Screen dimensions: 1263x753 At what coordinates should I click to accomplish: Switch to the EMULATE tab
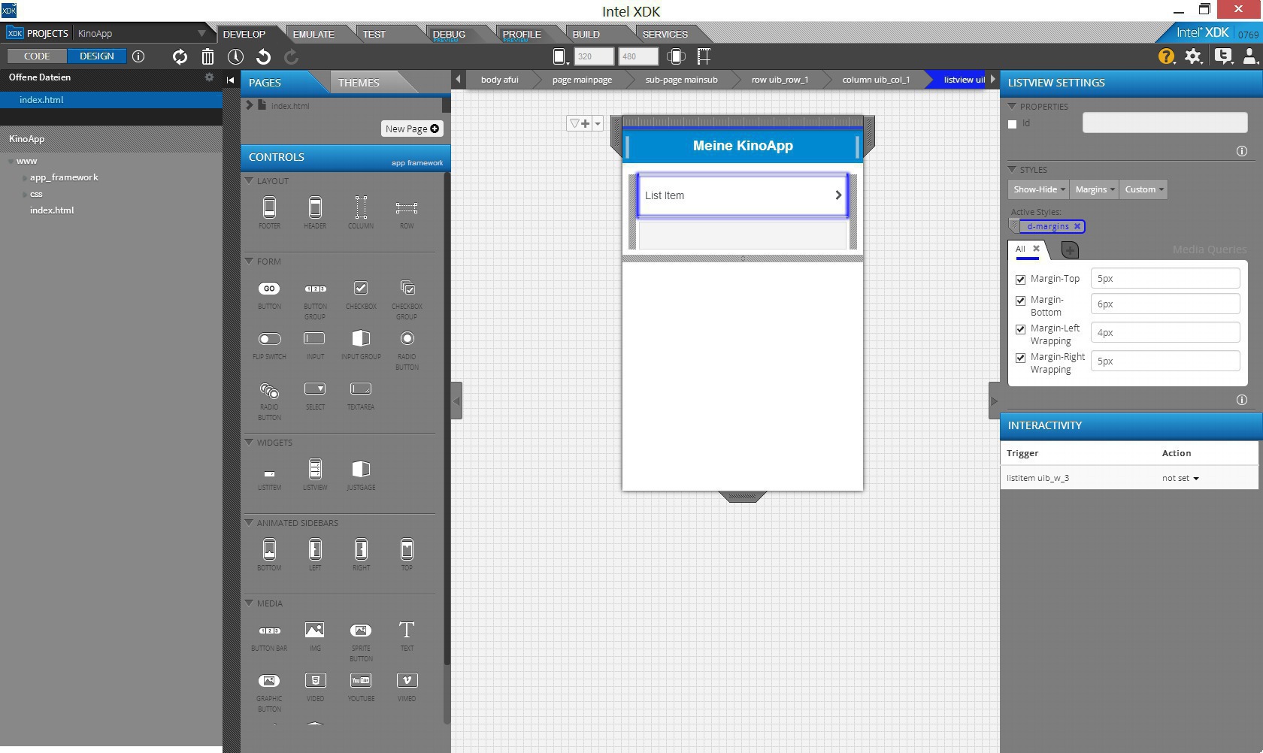coord(313,34)
